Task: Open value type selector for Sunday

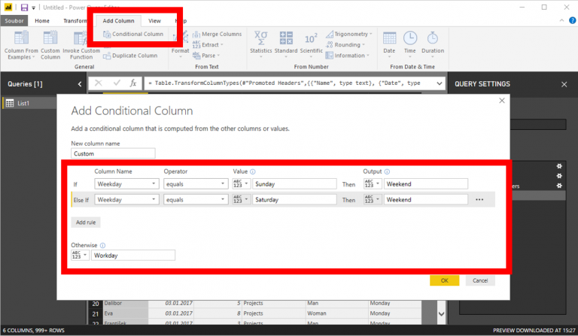Action: (x=241, y=184)
